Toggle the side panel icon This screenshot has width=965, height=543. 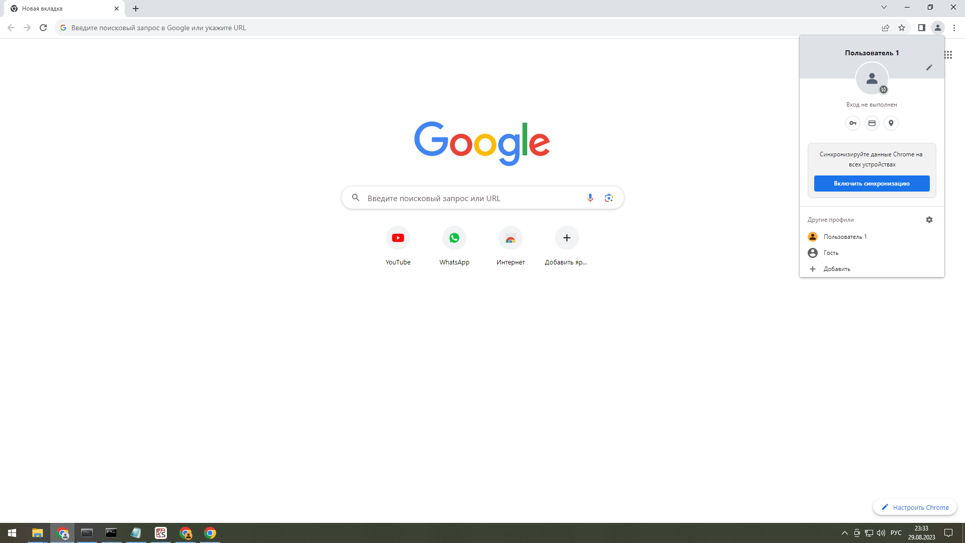[921, 28]
